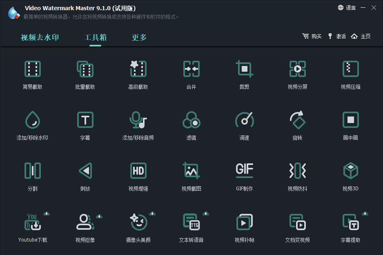Click the 购买 purchase button
The height and width of the screenshot is (255, 383).
point(312,36)
